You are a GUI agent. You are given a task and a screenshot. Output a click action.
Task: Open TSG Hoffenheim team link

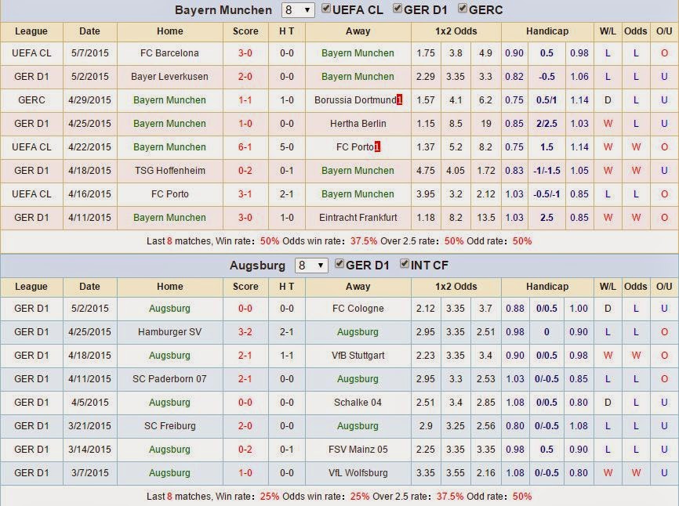tap(169, 171)
